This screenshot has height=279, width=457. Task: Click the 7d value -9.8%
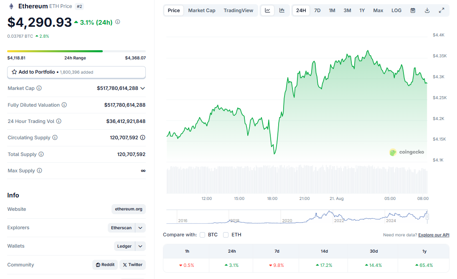coord(276,265)
